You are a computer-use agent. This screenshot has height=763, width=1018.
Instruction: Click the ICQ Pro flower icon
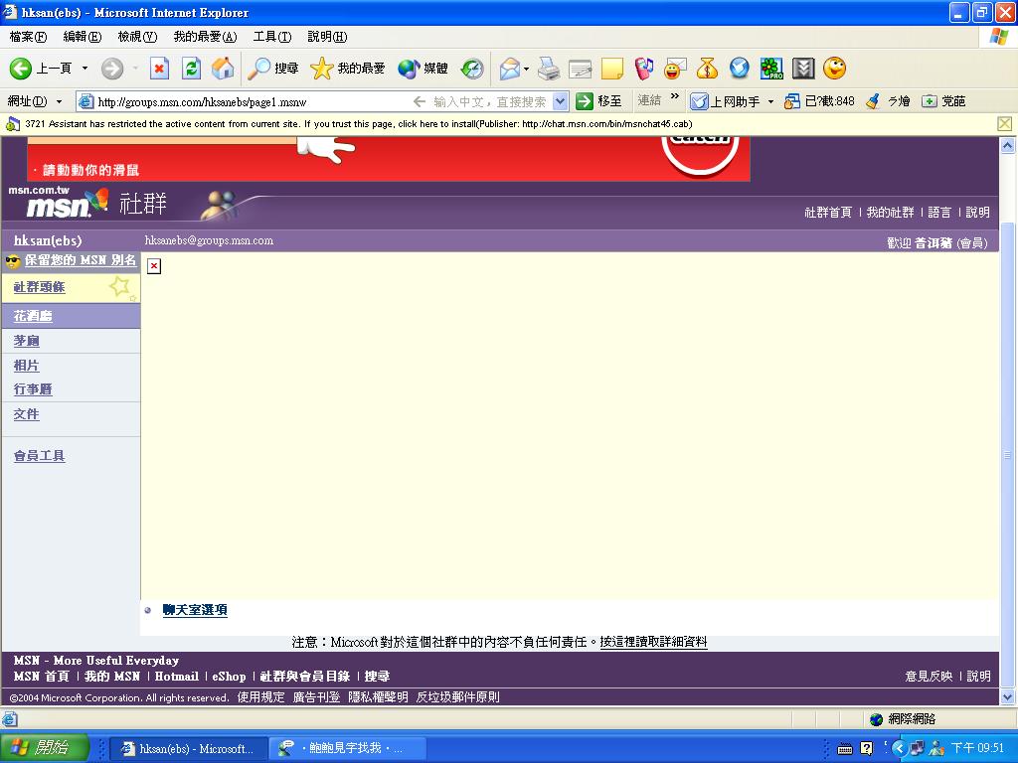(x=771, y=69)
